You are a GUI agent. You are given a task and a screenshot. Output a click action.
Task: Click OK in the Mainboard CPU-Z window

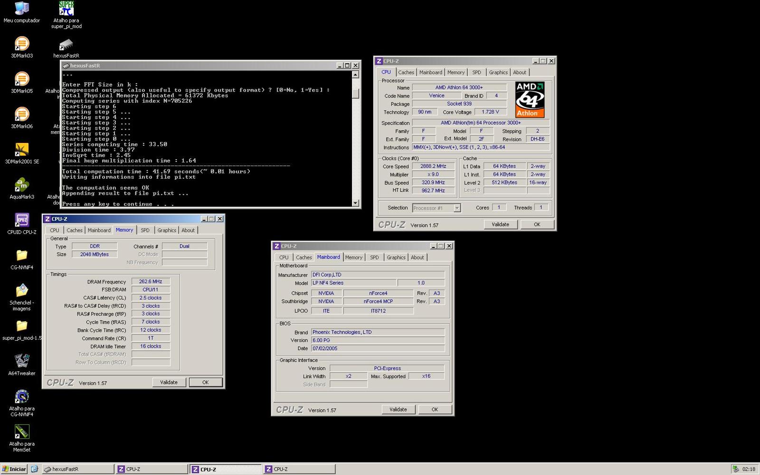[435, 409]
